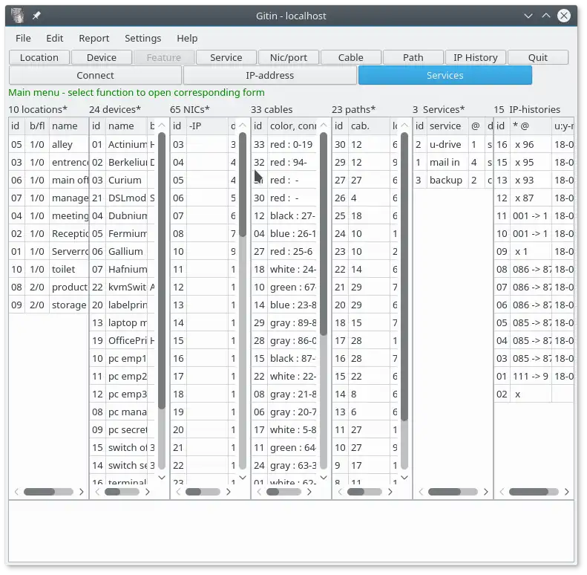Select NIC row with id 10
This screenshot has height=575, width=587.
[203, 252]
